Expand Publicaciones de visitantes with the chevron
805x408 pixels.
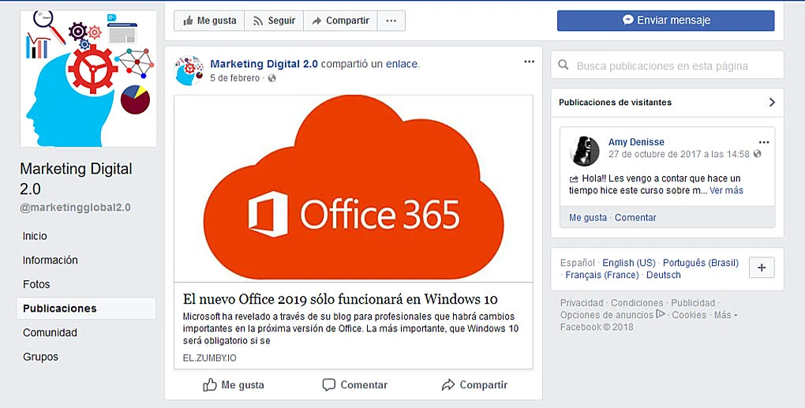click(x=771, y=103)
